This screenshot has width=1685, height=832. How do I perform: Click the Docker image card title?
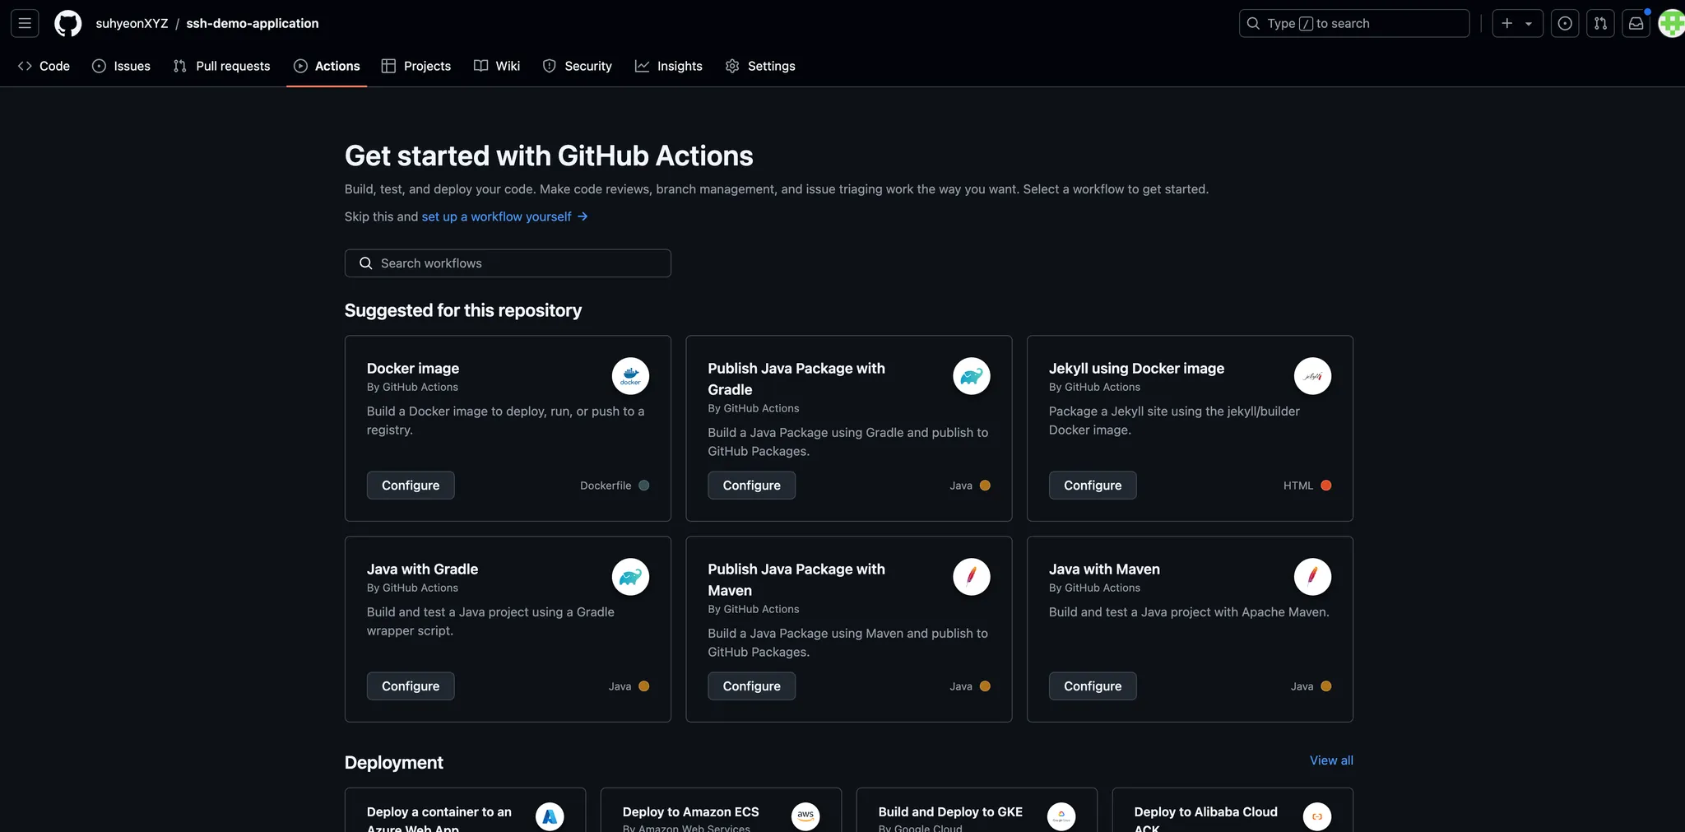(x=413, y=368)
